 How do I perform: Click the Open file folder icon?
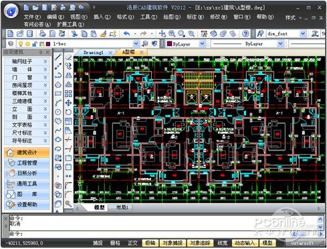[x=20, y=33]
